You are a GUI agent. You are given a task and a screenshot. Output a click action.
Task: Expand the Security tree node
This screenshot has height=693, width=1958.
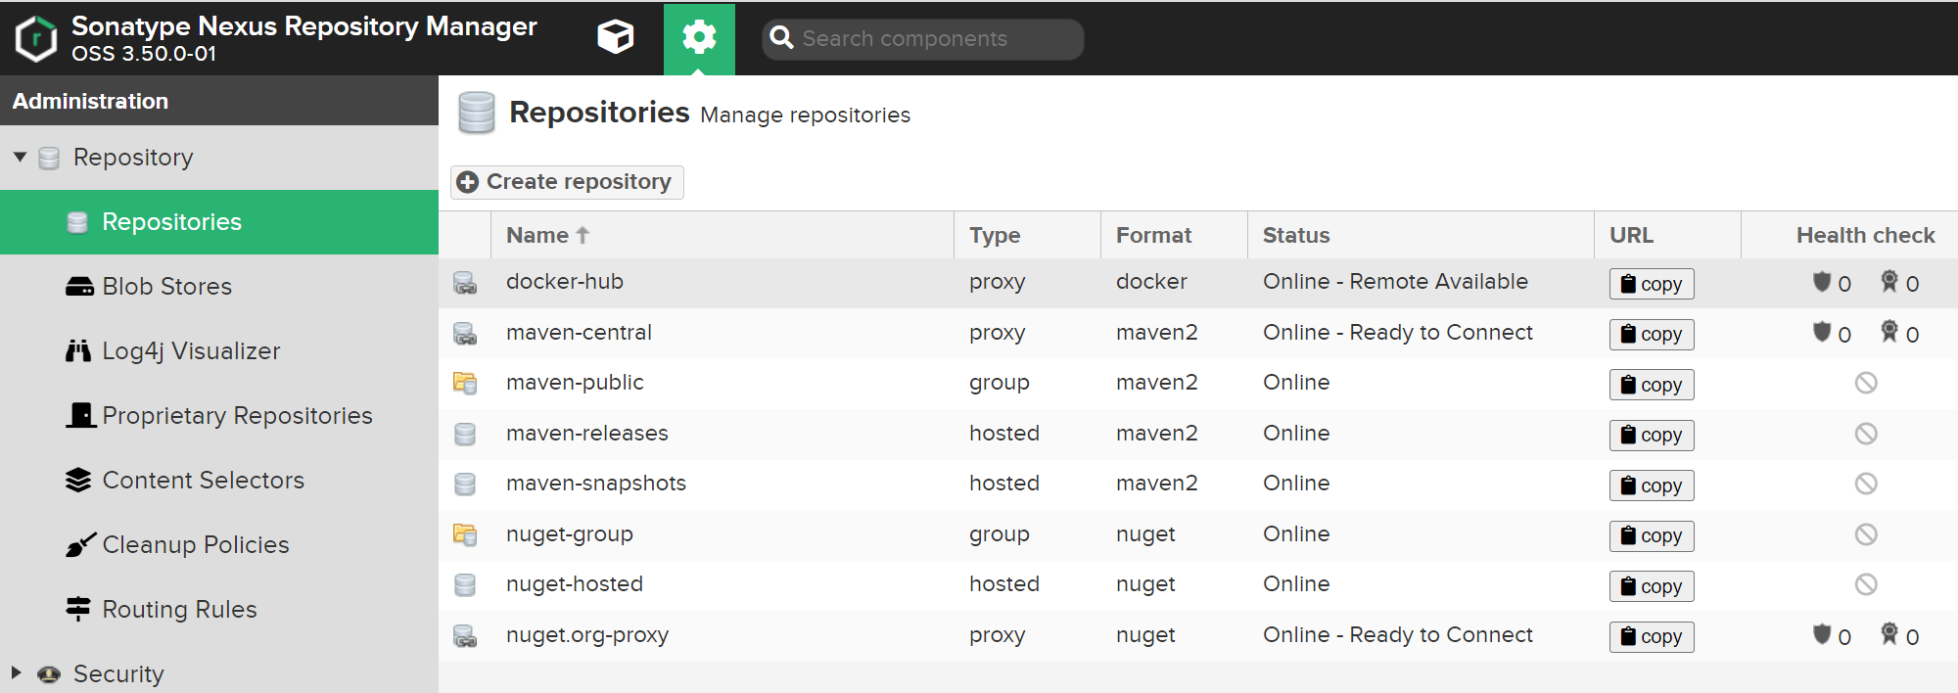(17, 672)
